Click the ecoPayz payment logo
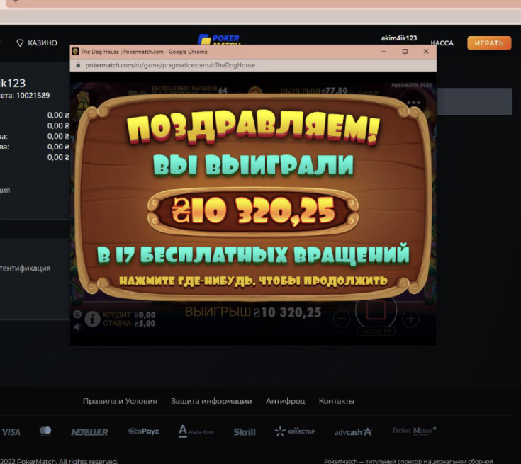The height and width of the screenshot is (464, 521). point(143,431)
